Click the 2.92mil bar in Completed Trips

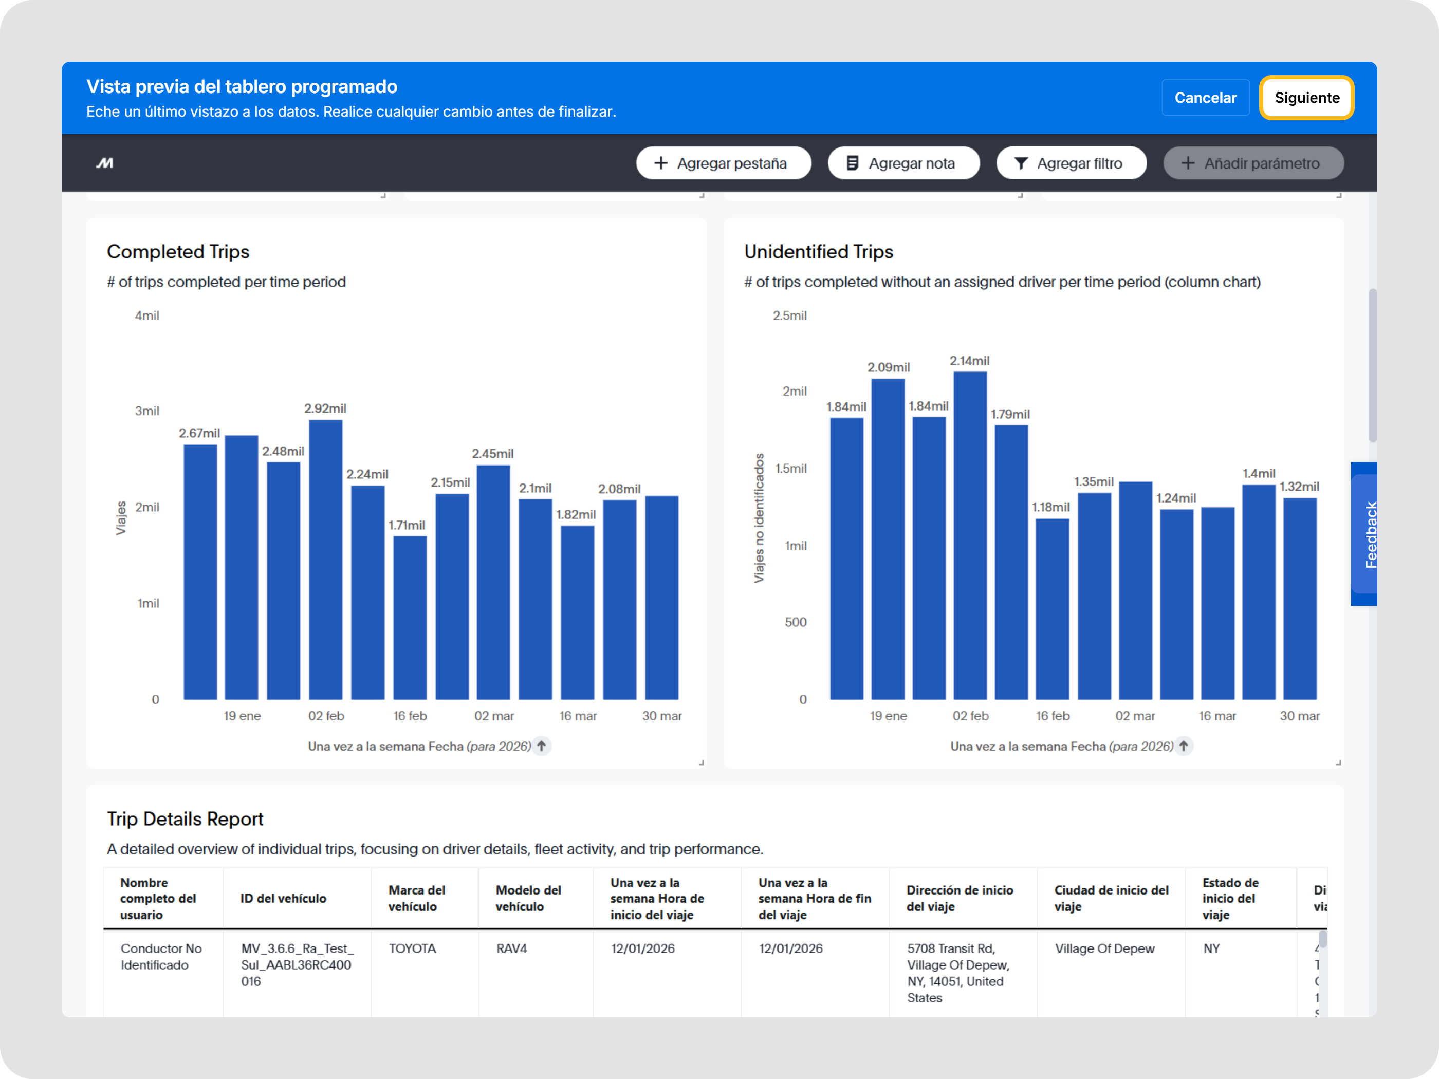click(325, 560)
